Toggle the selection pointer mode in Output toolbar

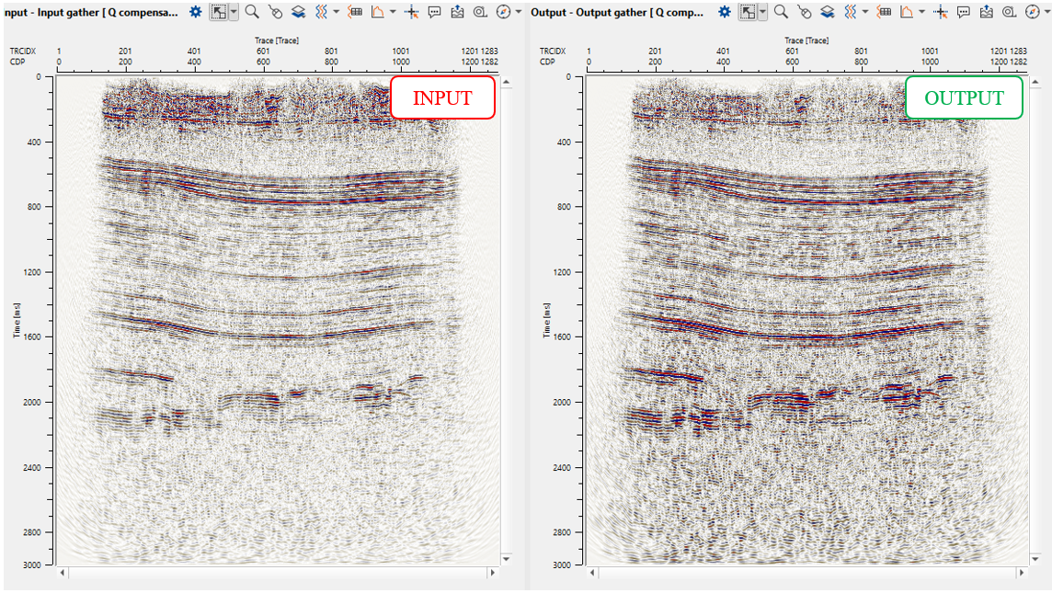tap(748, 12)
